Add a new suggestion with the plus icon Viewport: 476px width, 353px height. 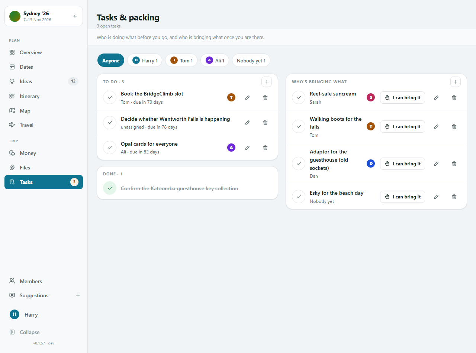[78, 295]
